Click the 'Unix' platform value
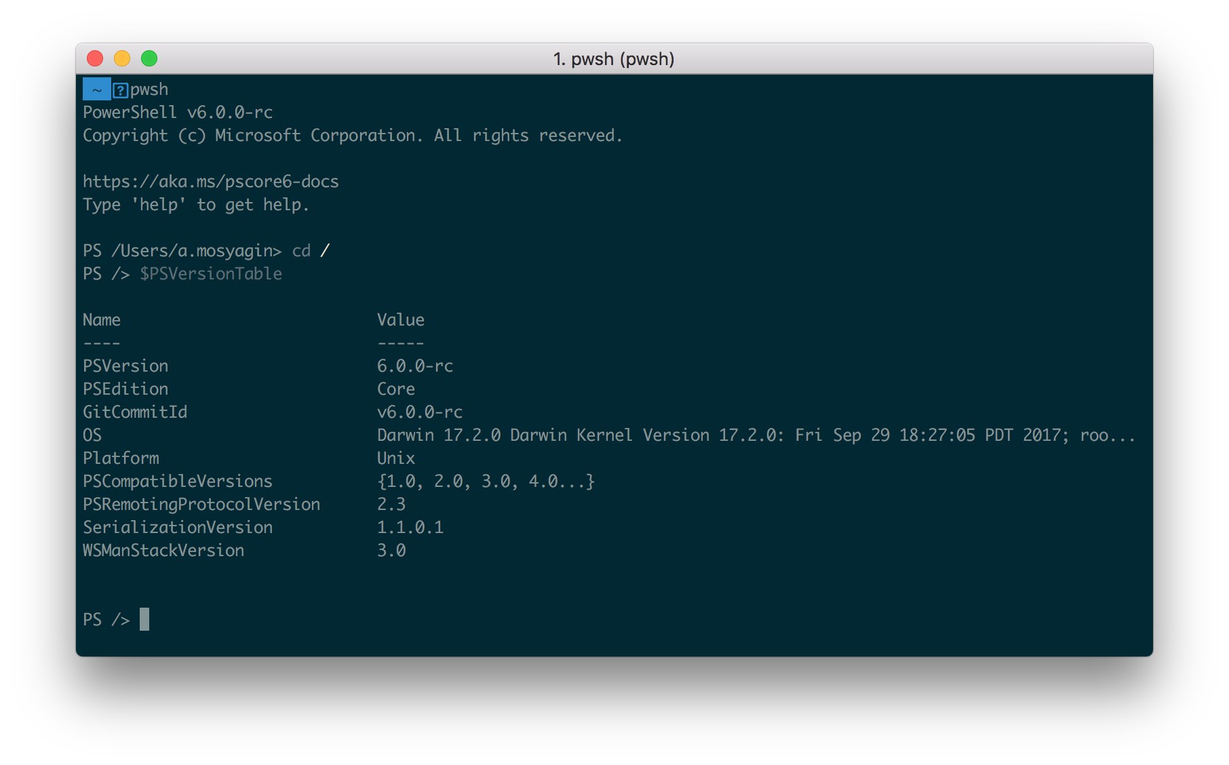 tap(396, 458)
